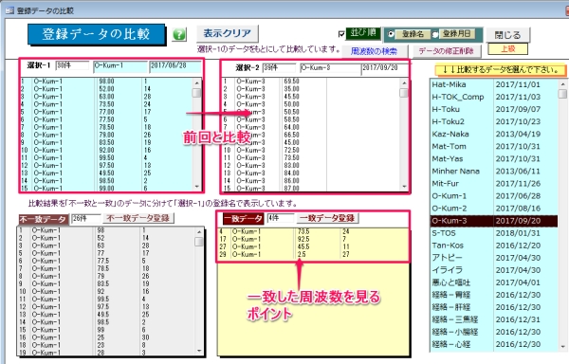Click down arrow of data selection list scrollbar
Image resolution: width=569 pixels, height=364 pixels.
[562, 346]
